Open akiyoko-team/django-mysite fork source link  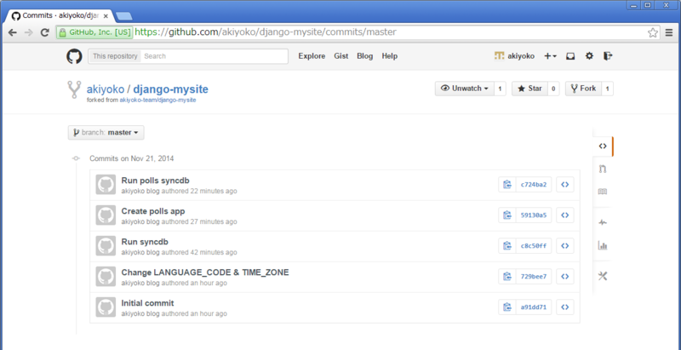[x=157, y=100]
